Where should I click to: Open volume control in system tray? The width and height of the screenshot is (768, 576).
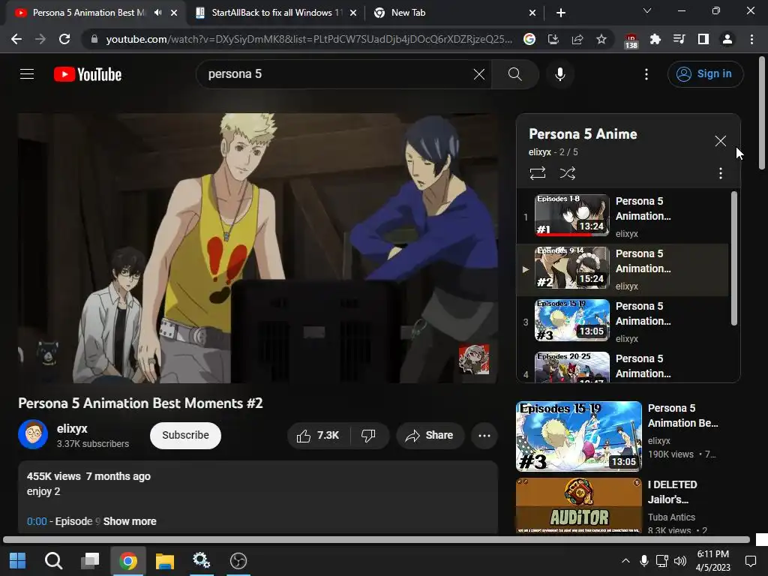(679, 561)
